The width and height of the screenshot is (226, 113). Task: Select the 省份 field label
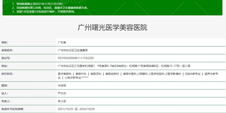5,43
